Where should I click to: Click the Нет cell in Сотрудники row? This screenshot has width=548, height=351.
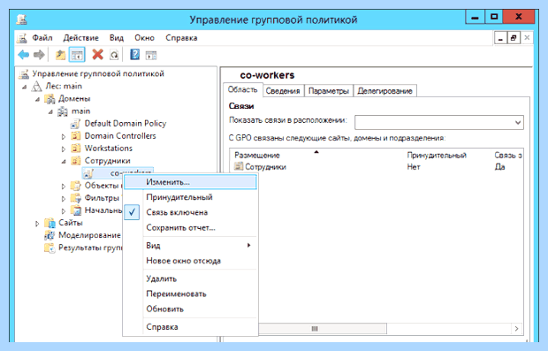414,167
